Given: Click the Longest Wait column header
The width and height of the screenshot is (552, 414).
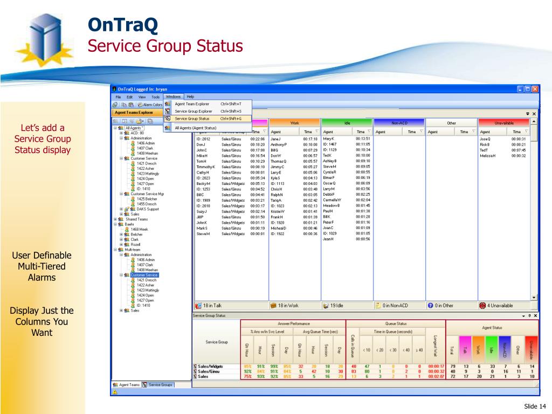Looking at the screenshot, I should [x=436, y=346].
